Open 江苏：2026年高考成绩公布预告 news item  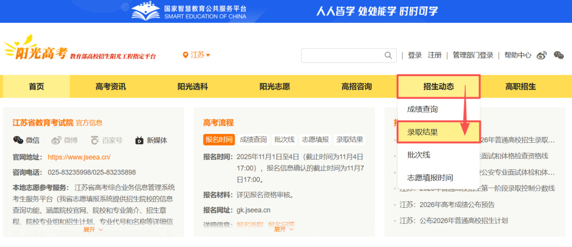coord(447,205)
